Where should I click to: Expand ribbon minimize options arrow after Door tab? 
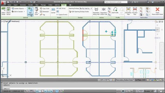point(72,5)
